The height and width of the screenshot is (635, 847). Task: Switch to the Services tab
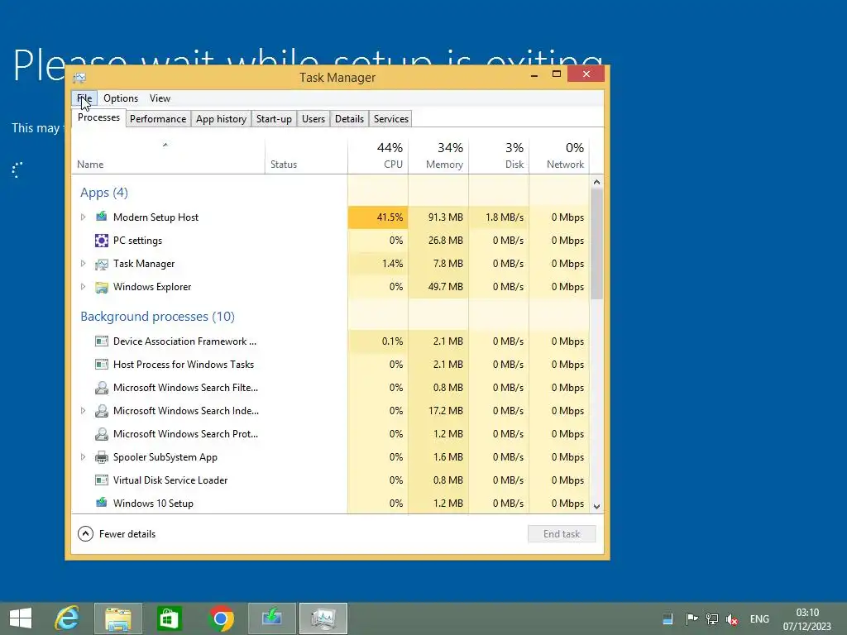[x=391, y=119]
